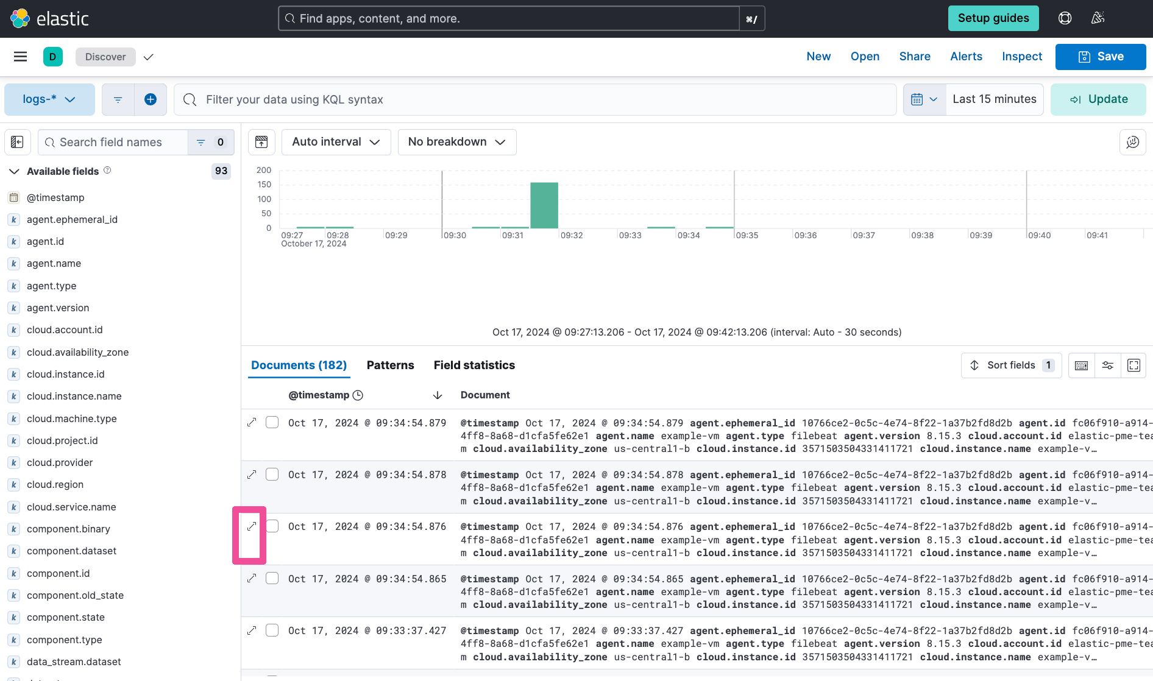Select the row checkbox for 09:34:54.878
This screenshot has width=1153, height=681.
(x=272, y=474)
